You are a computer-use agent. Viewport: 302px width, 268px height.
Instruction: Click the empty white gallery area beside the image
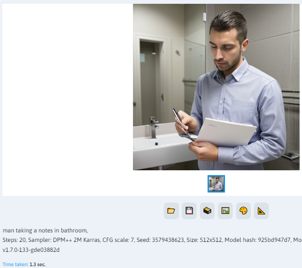(x=67, y=96)
